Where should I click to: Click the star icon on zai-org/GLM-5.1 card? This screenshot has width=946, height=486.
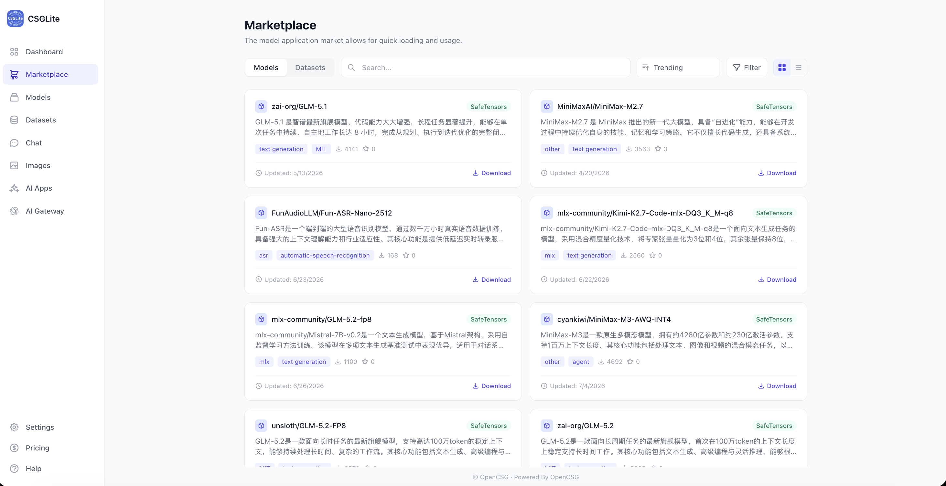[366, 149]
